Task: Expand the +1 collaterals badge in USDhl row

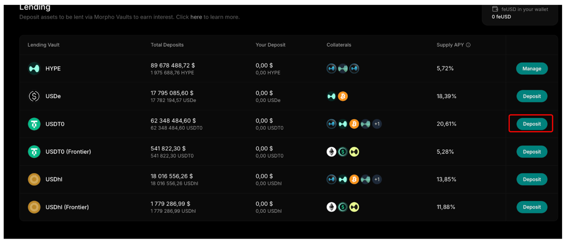Action: pos(377,179)
